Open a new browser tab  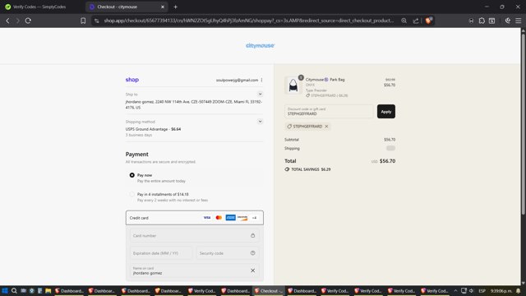pos(175,7)
